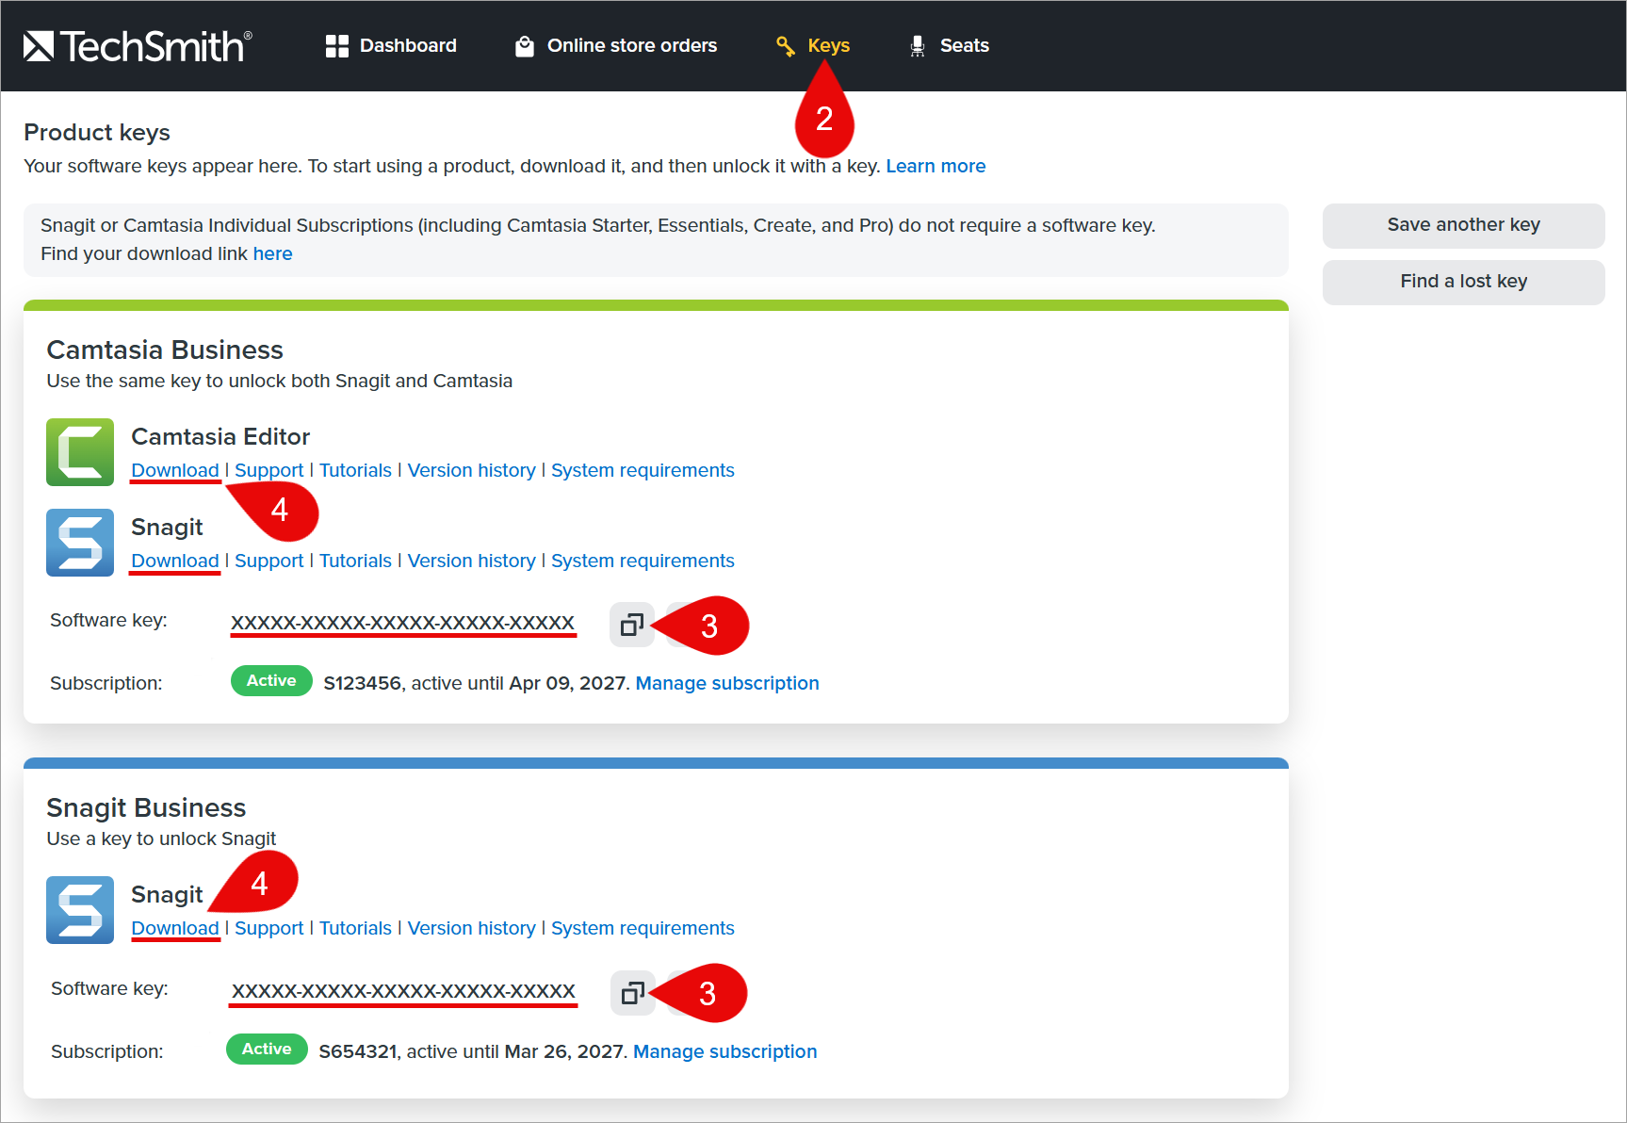1627x1123 pixels.
Task: Open Camtasia Editor Support link
Action: coord(269,470)
